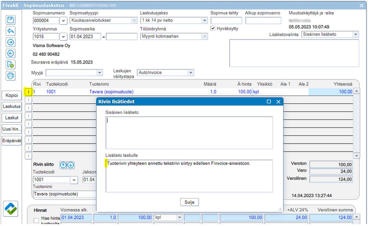Click the Vero total field 24,00
Viewport: 368px width, 226px height.
331,172
